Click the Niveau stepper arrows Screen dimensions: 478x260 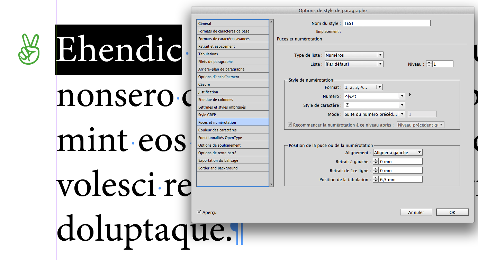[429, 64]
